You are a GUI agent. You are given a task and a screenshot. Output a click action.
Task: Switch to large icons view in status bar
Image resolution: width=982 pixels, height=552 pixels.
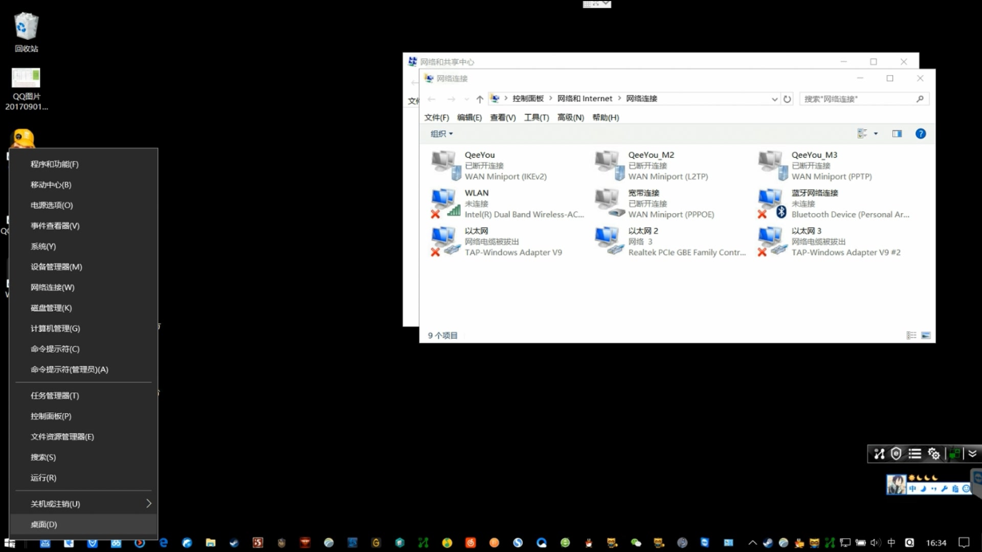click(x=926, y=335)
